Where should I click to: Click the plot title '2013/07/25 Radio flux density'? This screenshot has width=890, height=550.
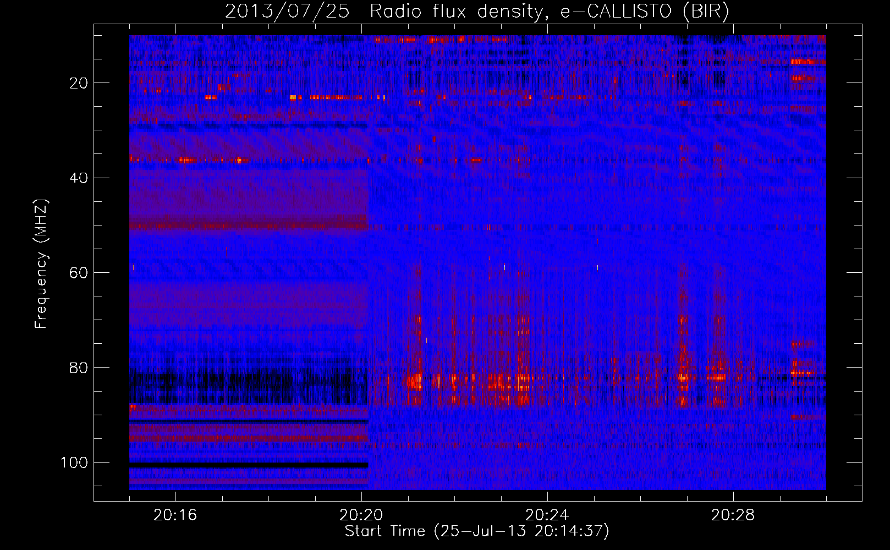[x=477, y=12]
